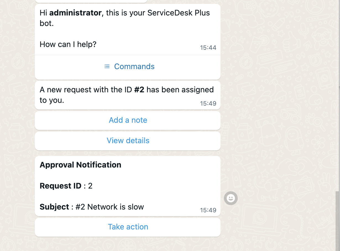
Task: Click the 'to you.' text in assigned message
Action: (x=52, y=100)
